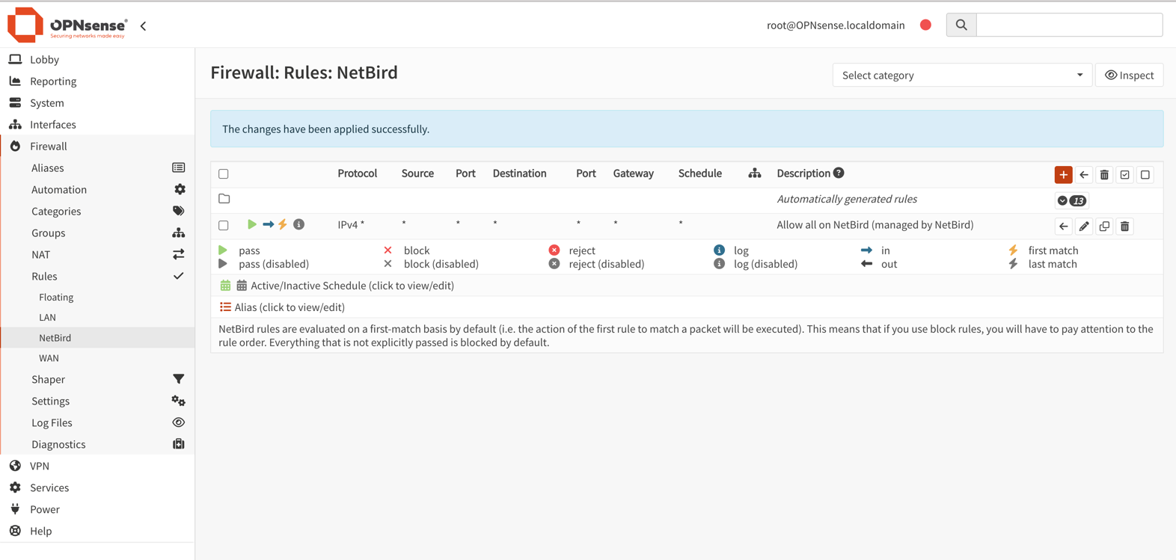Open the Select category dropdown

click(x=961, y=75)
